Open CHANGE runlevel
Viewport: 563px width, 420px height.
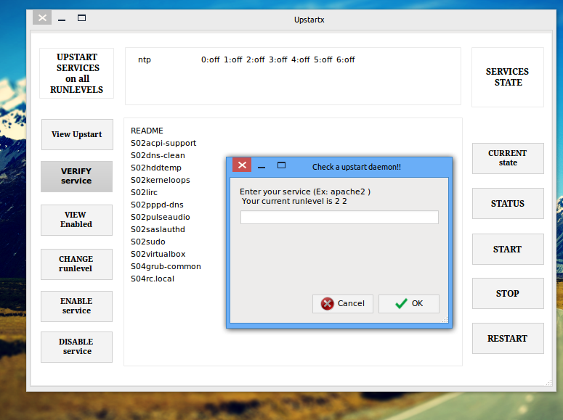pyautogui.click(x=76, y=264)
